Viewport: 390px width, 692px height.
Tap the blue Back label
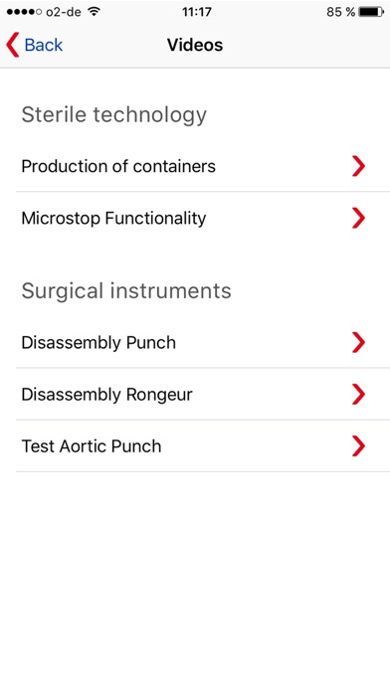click(44, 45)
